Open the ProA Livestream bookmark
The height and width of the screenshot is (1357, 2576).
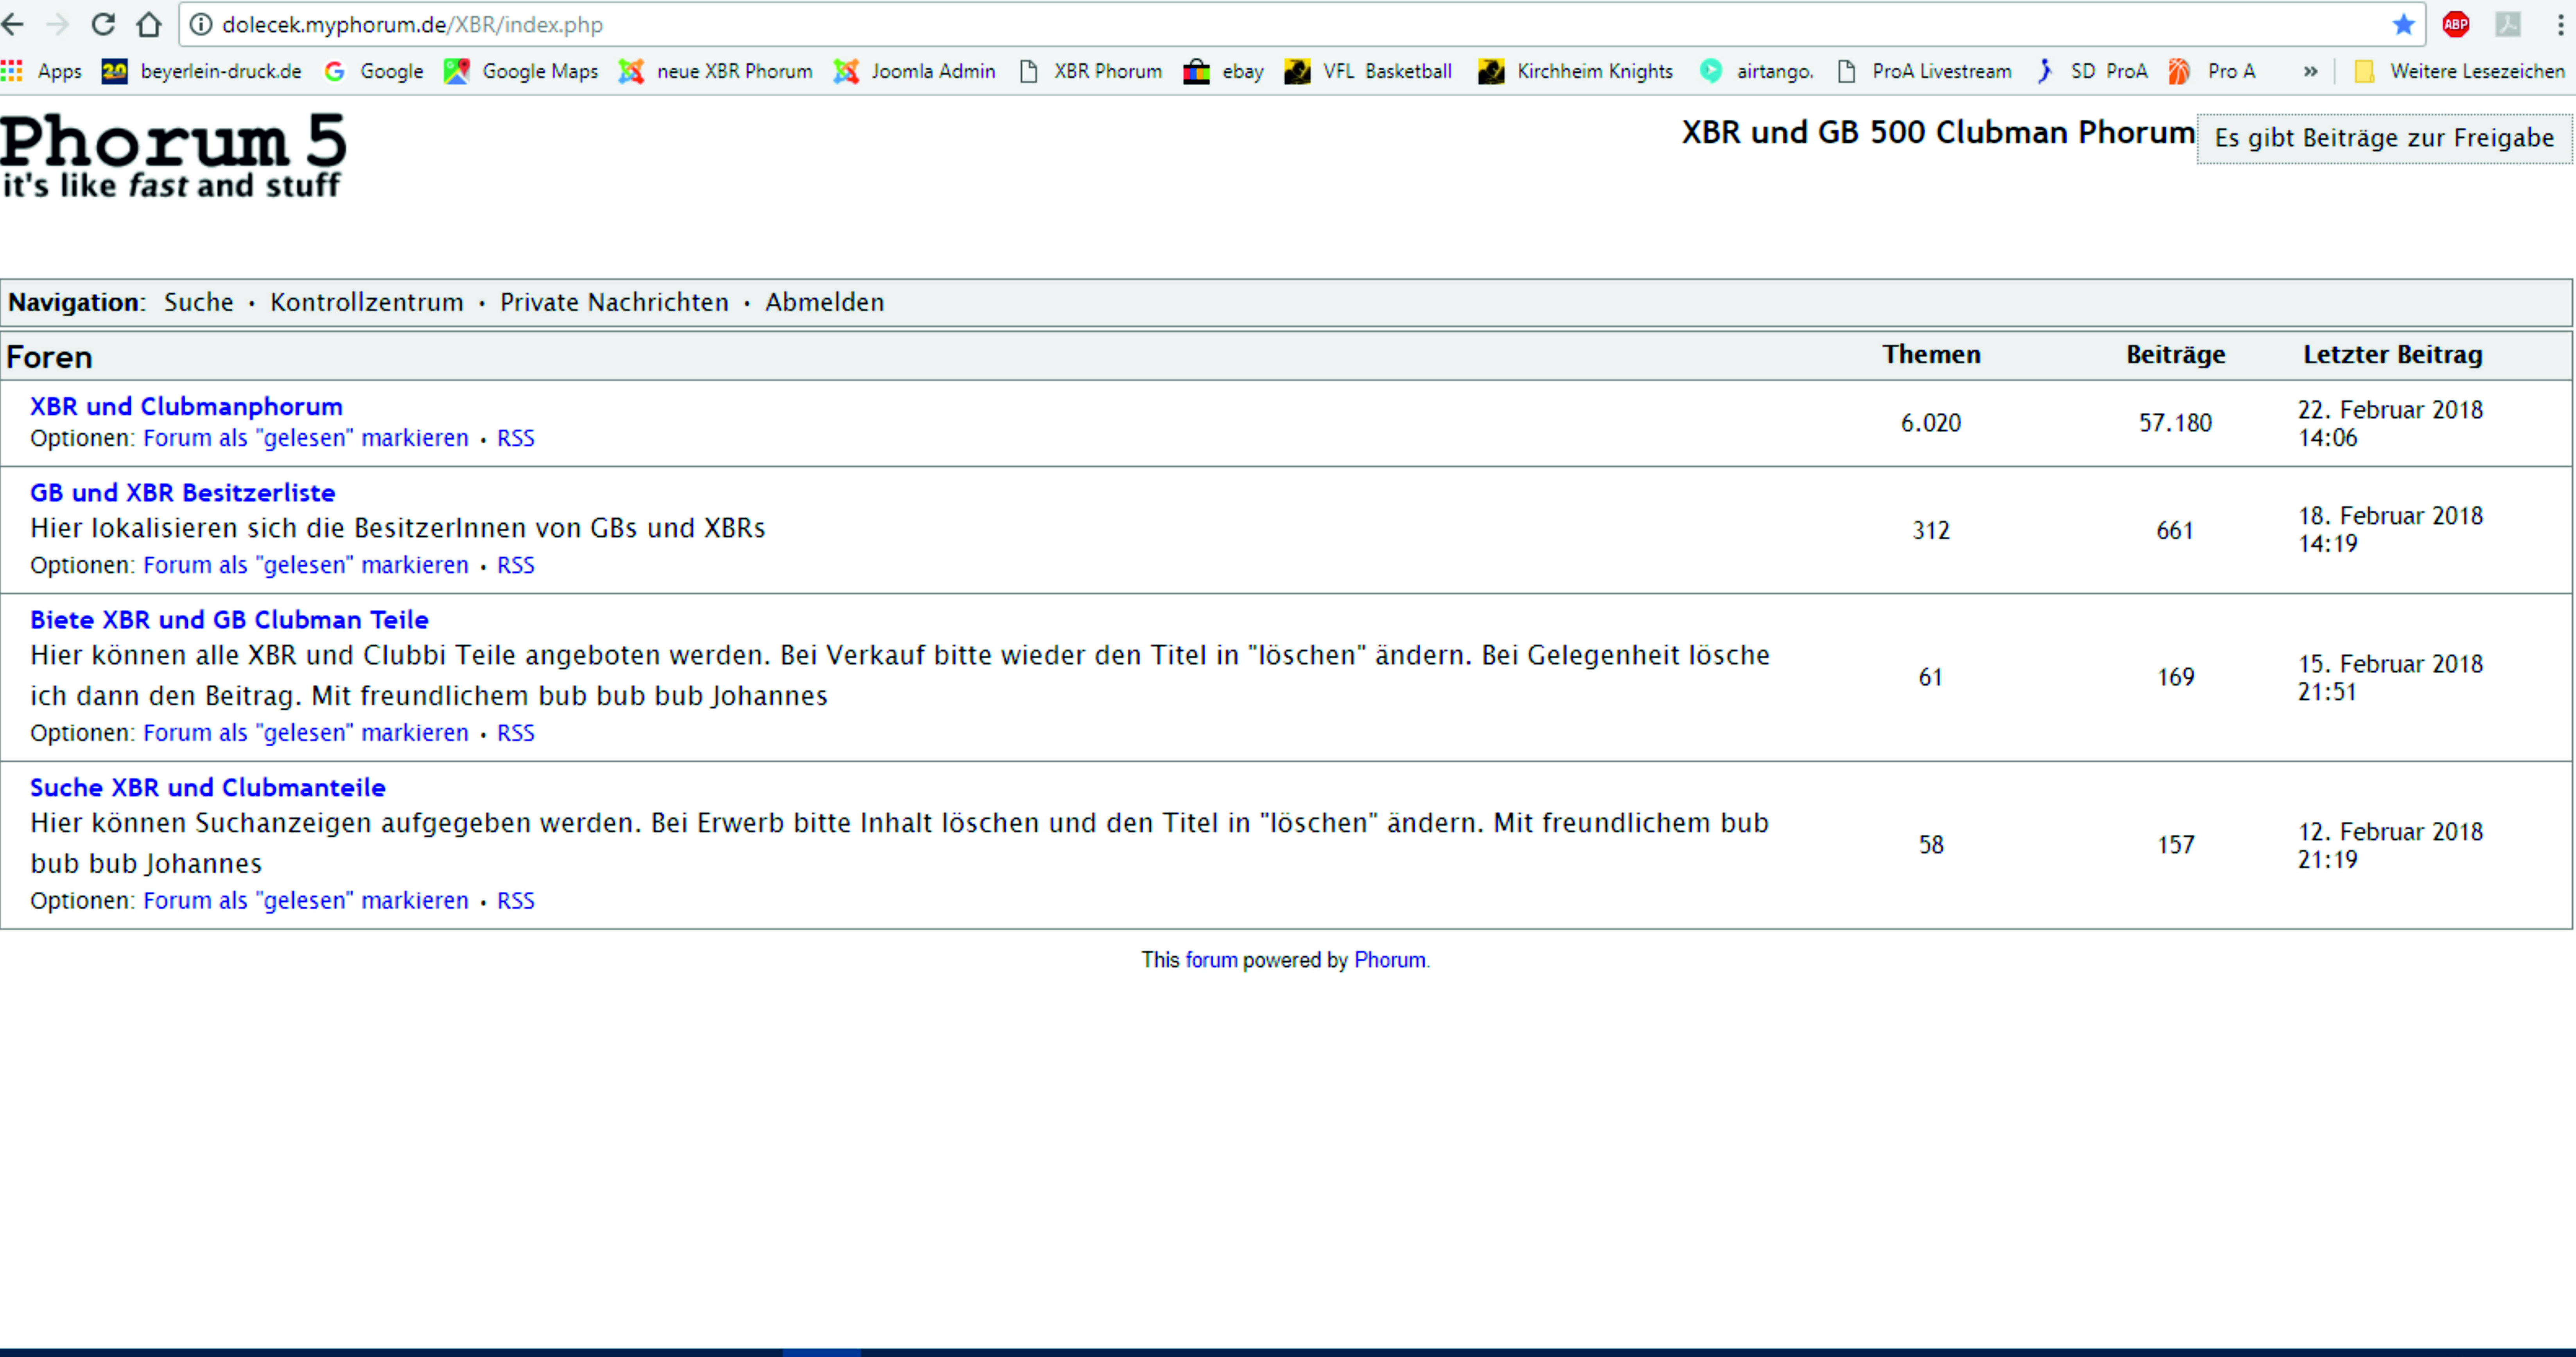(x=1925, y=71)
